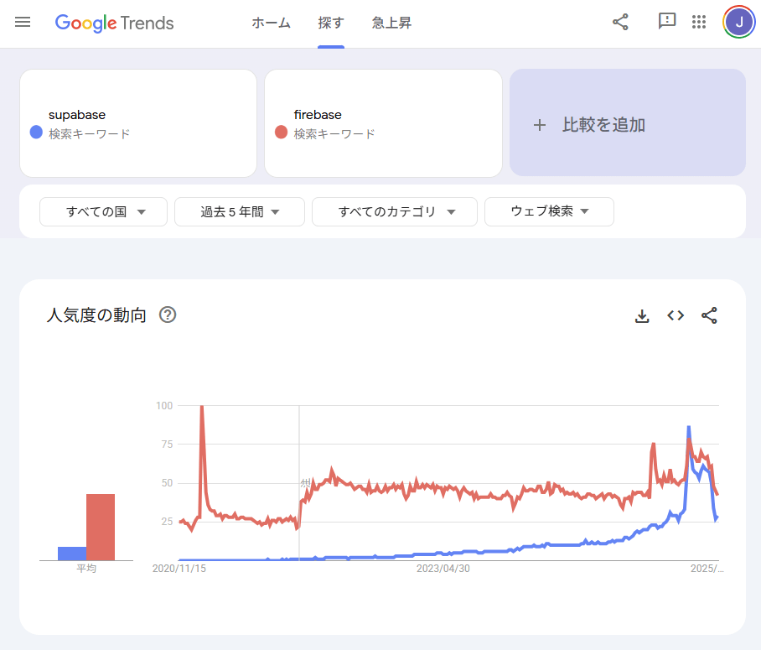
Task: Click the supabase search term card
Action: pyautogui.click(x=138, y=123)
